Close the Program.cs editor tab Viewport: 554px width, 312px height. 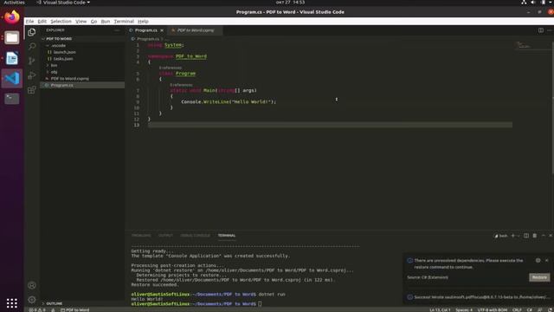tap(162, 30)
